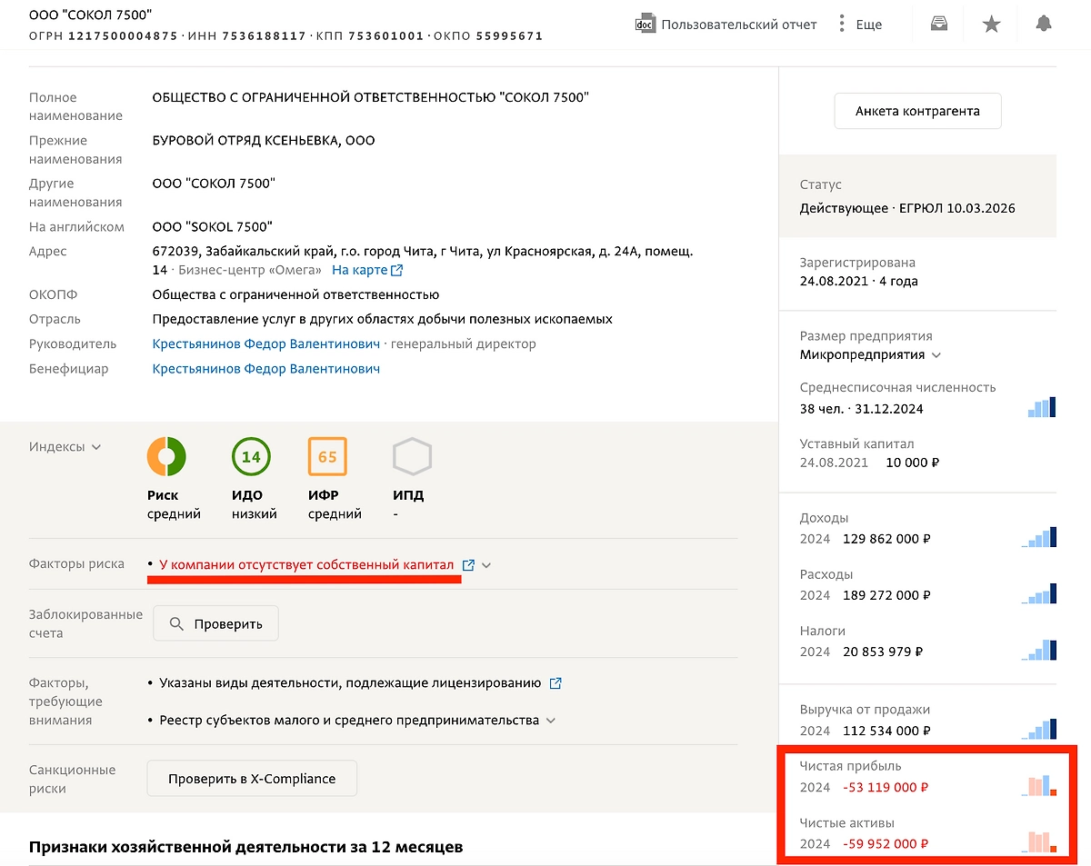Open external link beside собственный капитал warning
1091x866 pixels.
470,564
